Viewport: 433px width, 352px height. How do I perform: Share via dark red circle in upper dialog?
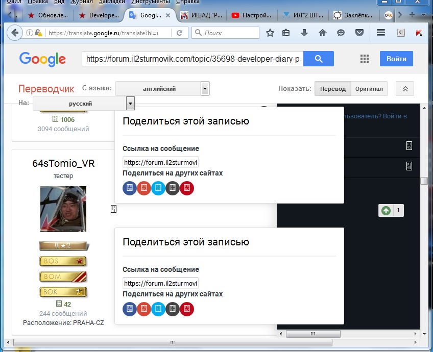(x=187, y=188)
